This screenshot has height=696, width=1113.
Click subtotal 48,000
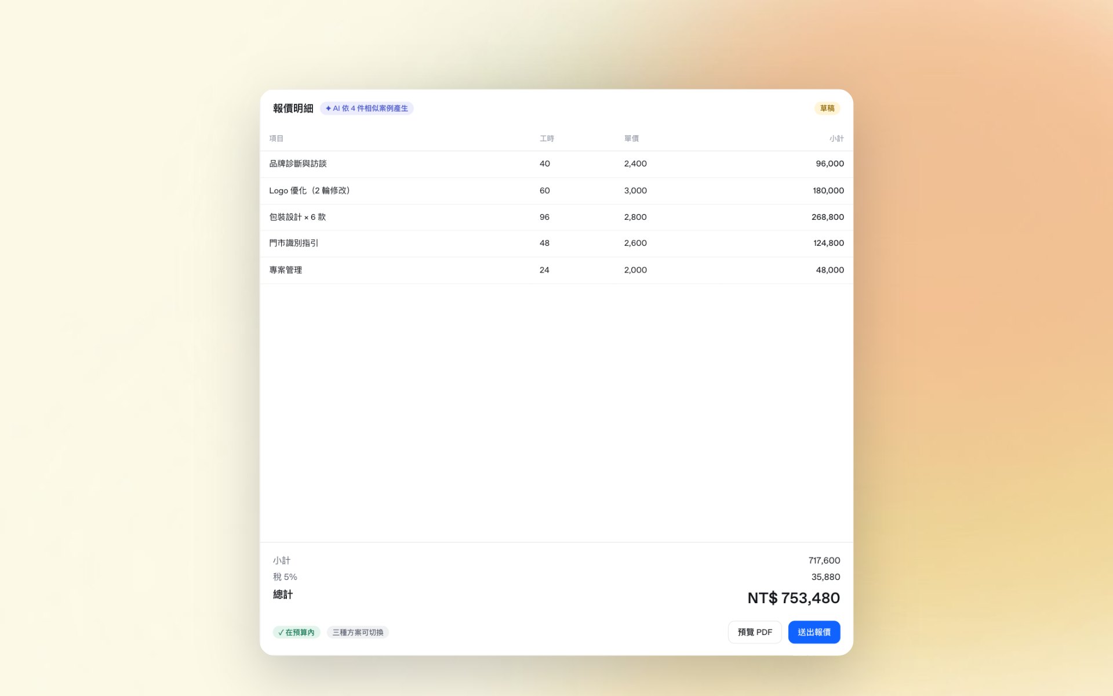coord(830,270)
